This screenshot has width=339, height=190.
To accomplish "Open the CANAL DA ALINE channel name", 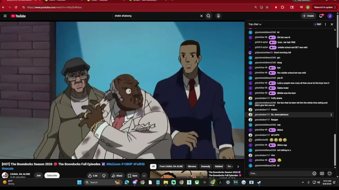I will (x=20, y=174).
